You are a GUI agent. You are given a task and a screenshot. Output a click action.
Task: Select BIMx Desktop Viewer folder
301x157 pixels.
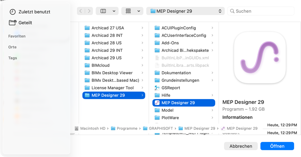[114, 73]
